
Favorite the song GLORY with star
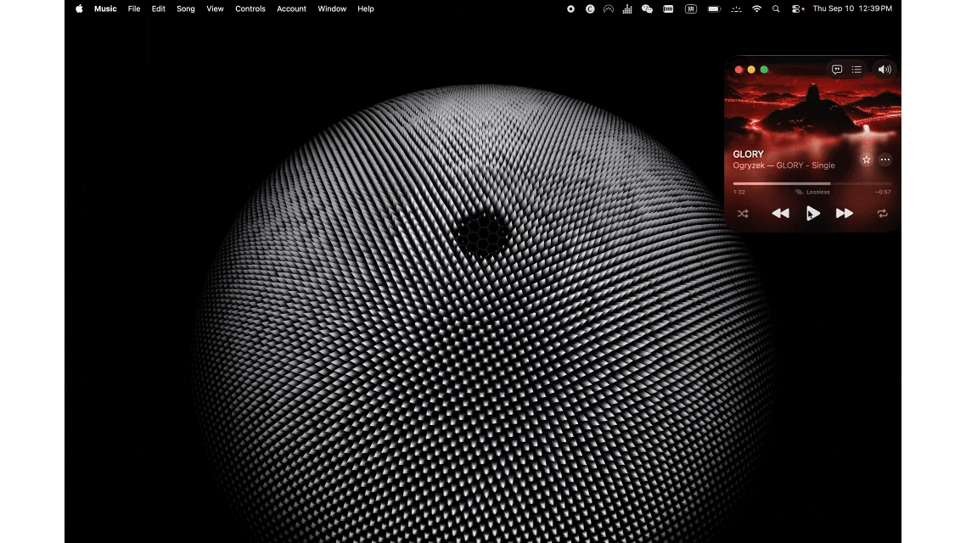[x=866, y=160]
